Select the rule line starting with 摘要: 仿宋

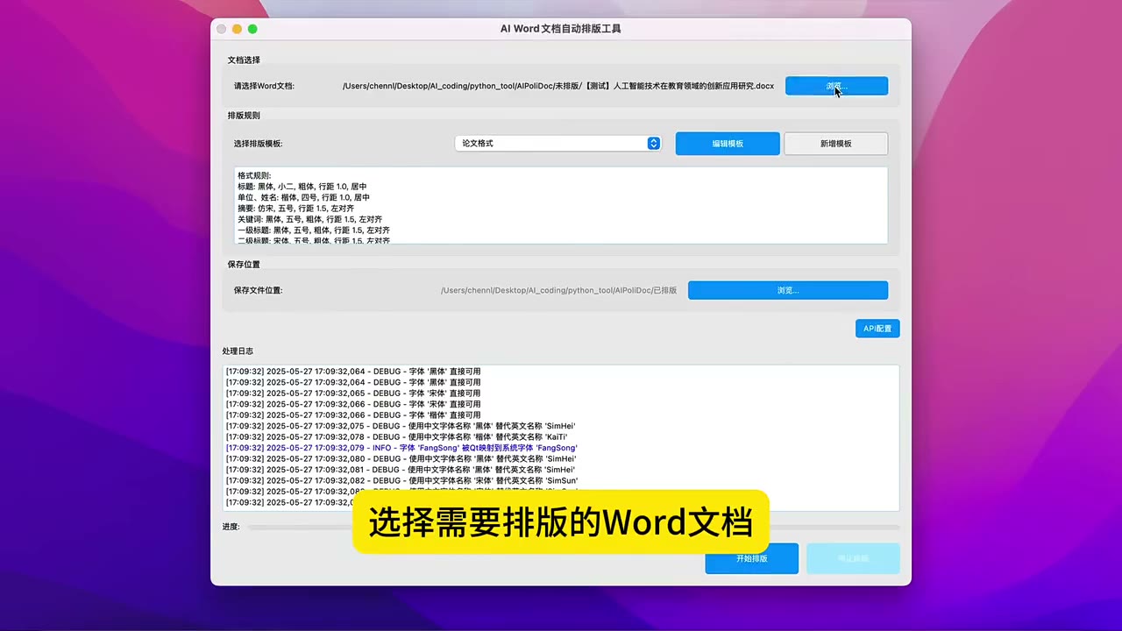point(295,209)
